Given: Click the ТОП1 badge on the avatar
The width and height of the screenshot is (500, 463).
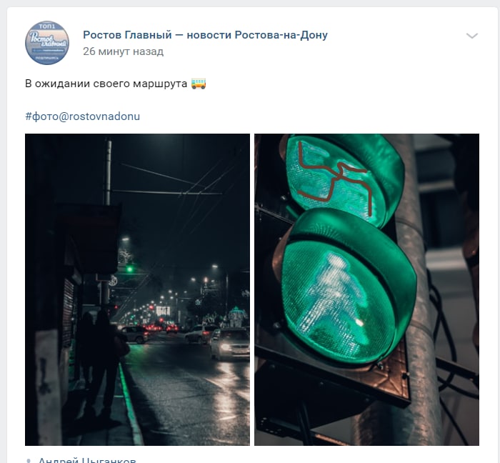Looking at the screenshot, I should (x=47, y=26).
